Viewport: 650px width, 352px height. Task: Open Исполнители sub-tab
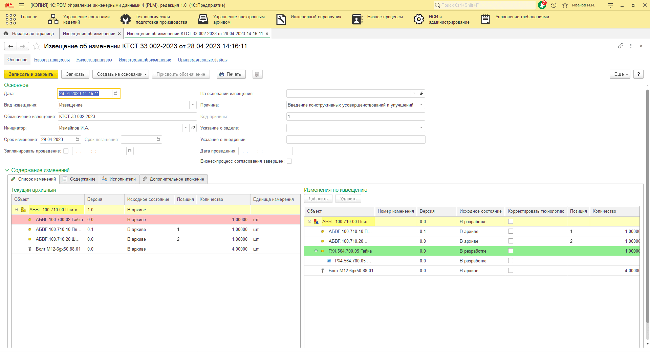coord(119,179)
